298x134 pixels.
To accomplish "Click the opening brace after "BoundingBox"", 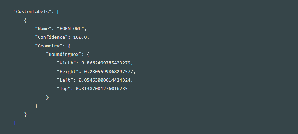I will tap(88, 54).
